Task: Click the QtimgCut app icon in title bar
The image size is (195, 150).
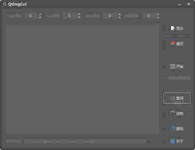Action: [5, 4]
